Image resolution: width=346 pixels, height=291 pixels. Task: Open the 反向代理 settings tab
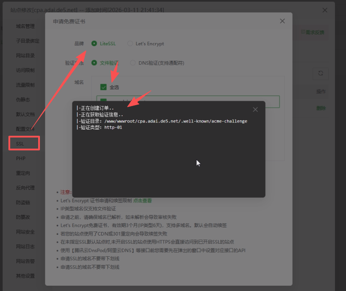coord(25,188)
